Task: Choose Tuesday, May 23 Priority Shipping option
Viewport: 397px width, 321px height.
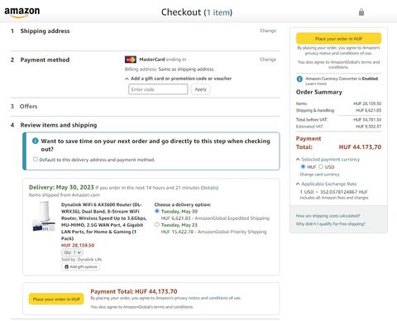Action: [157, 224]
